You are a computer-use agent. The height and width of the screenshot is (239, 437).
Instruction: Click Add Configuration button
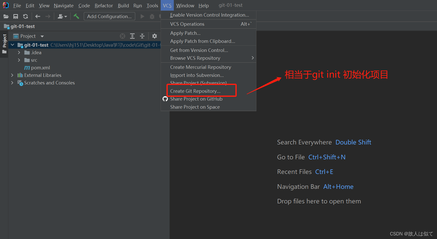click(x=109, y=16)
